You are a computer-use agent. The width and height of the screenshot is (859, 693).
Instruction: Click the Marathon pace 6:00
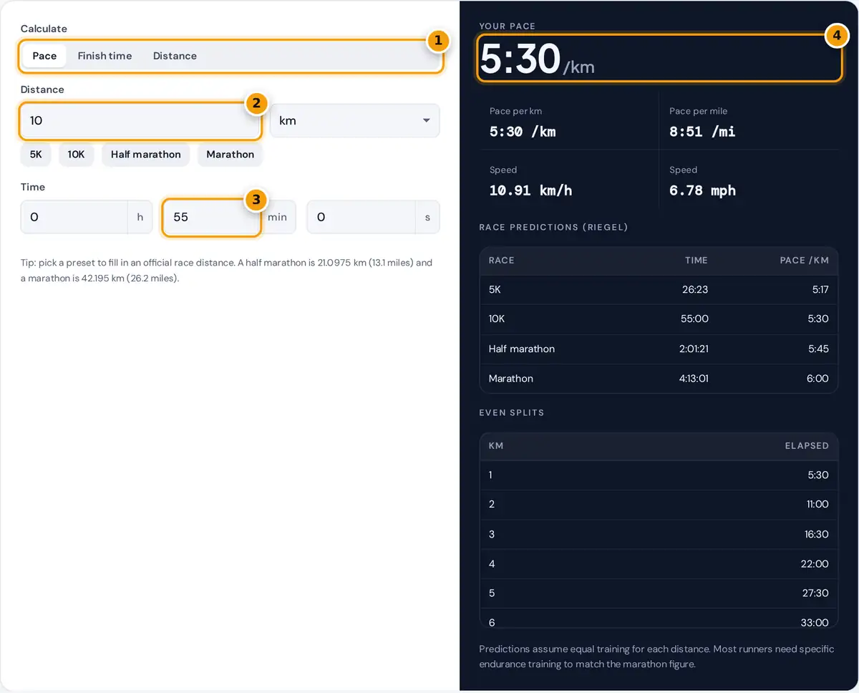[x=817, y=378]
